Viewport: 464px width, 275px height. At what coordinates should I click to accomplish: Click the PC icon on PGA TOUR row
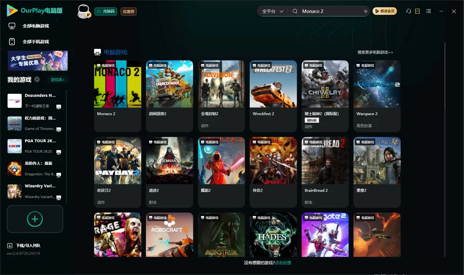[x=58, y=152]
